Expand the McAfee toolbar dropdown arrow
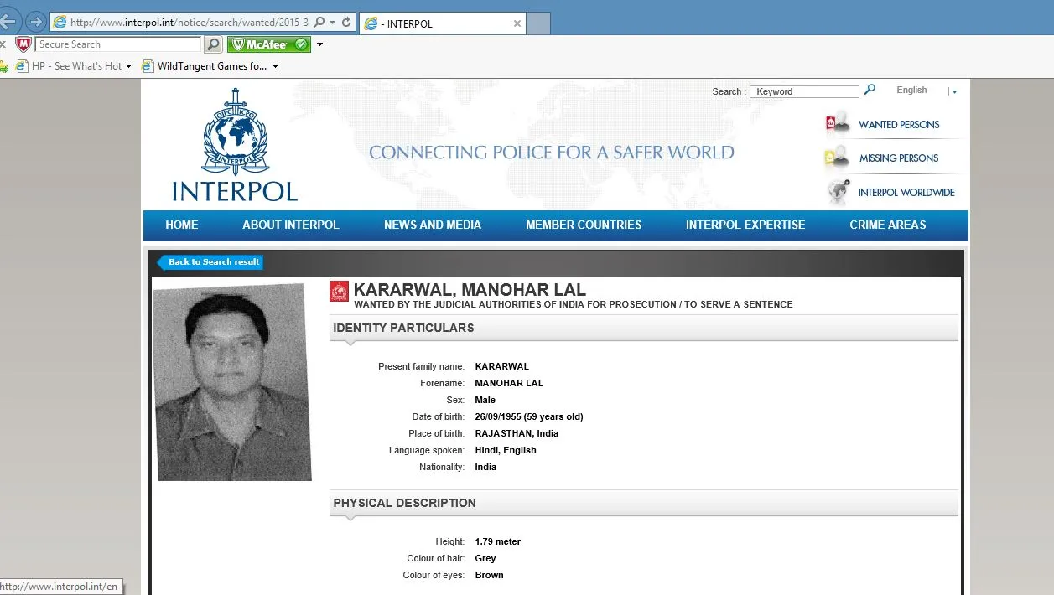The image size is (1054, 595). [x=319, y=44]
